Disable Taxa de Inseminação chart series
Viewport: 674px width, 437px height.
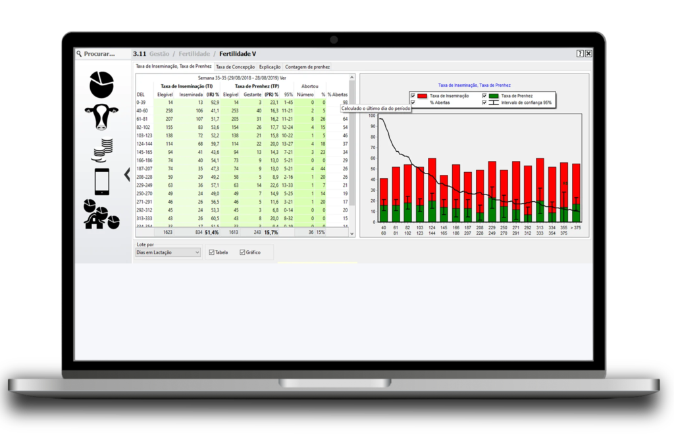[x=413, y=96]
